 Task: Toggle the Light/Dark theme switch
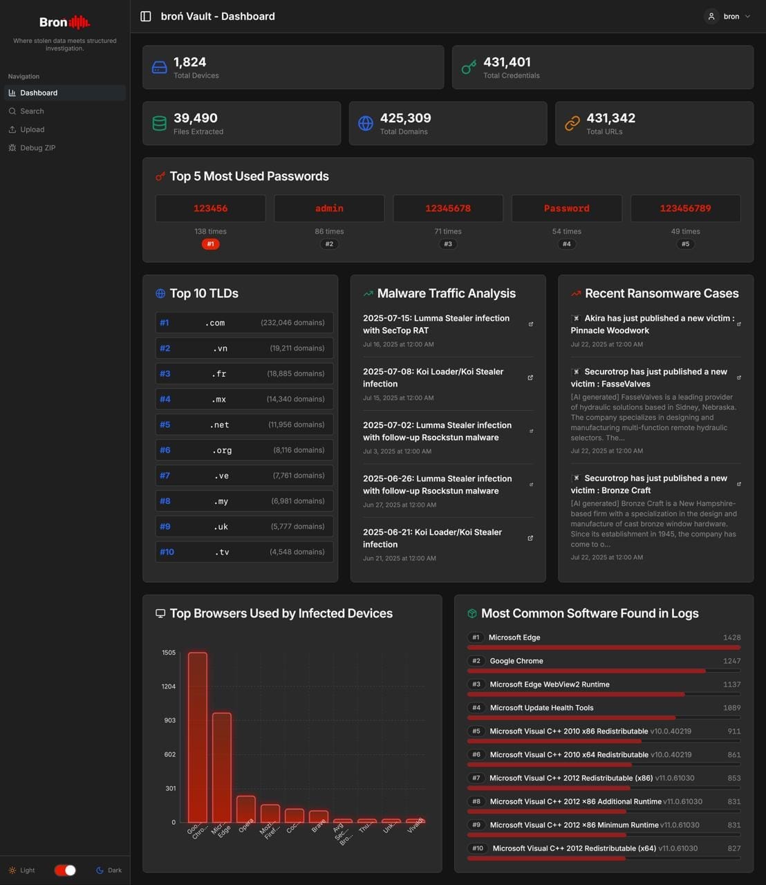66,870
